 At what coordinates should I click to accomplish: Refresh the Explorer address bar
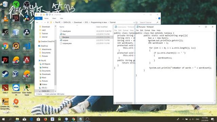pos(136,22)
